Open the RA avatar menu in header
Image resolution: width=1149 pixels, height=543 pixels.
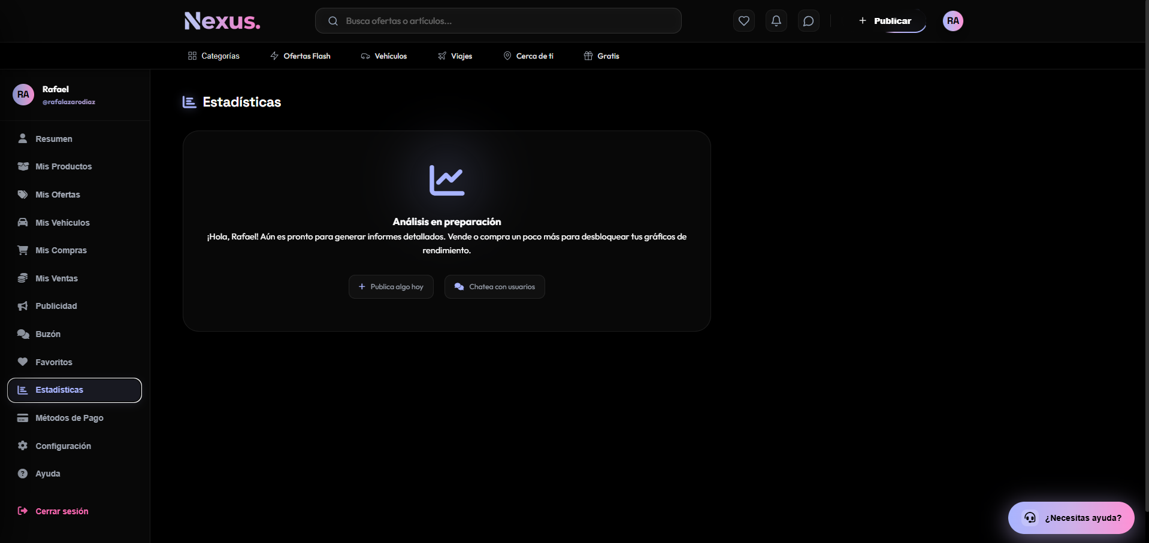[953, 21]
